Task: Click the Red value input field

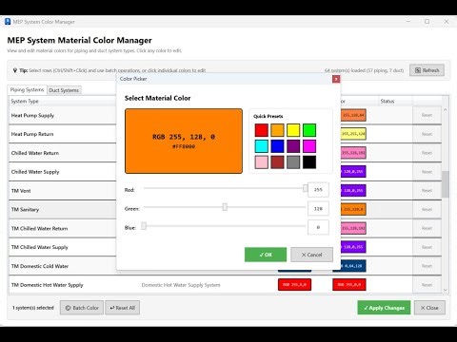Action: [x=318, y=190]
